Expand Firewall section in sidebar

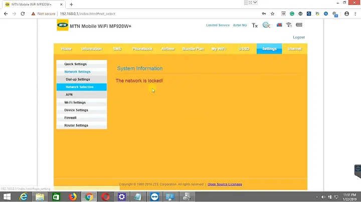pos(82,118)
